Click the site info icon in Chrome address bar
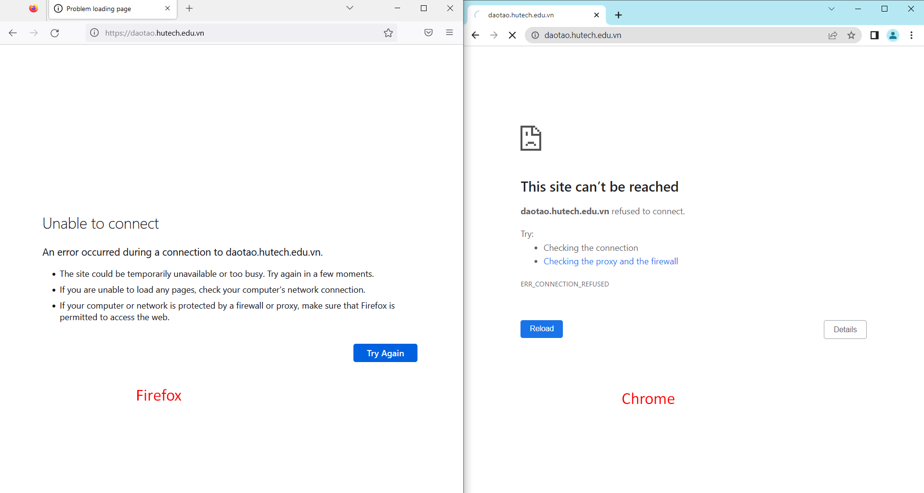 tap(535, 35)
